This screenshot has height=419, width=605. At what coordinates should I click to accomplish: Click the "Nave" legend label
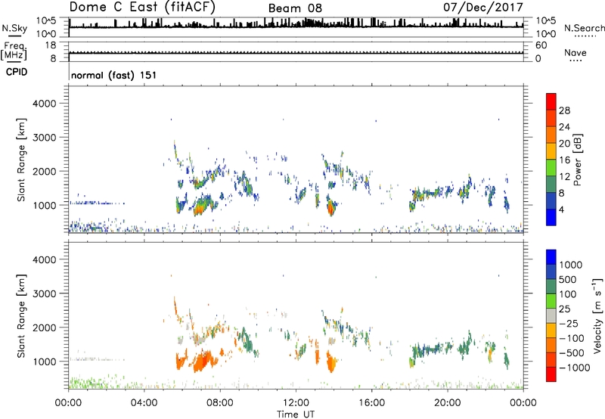click(576, 52)
